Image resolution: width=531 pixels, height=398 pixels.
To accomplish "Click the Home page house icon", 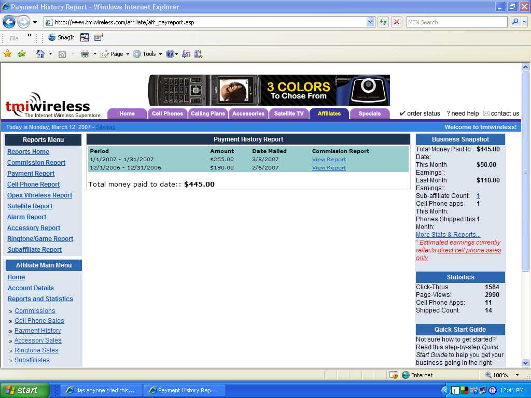I will [x=40, y=54].
